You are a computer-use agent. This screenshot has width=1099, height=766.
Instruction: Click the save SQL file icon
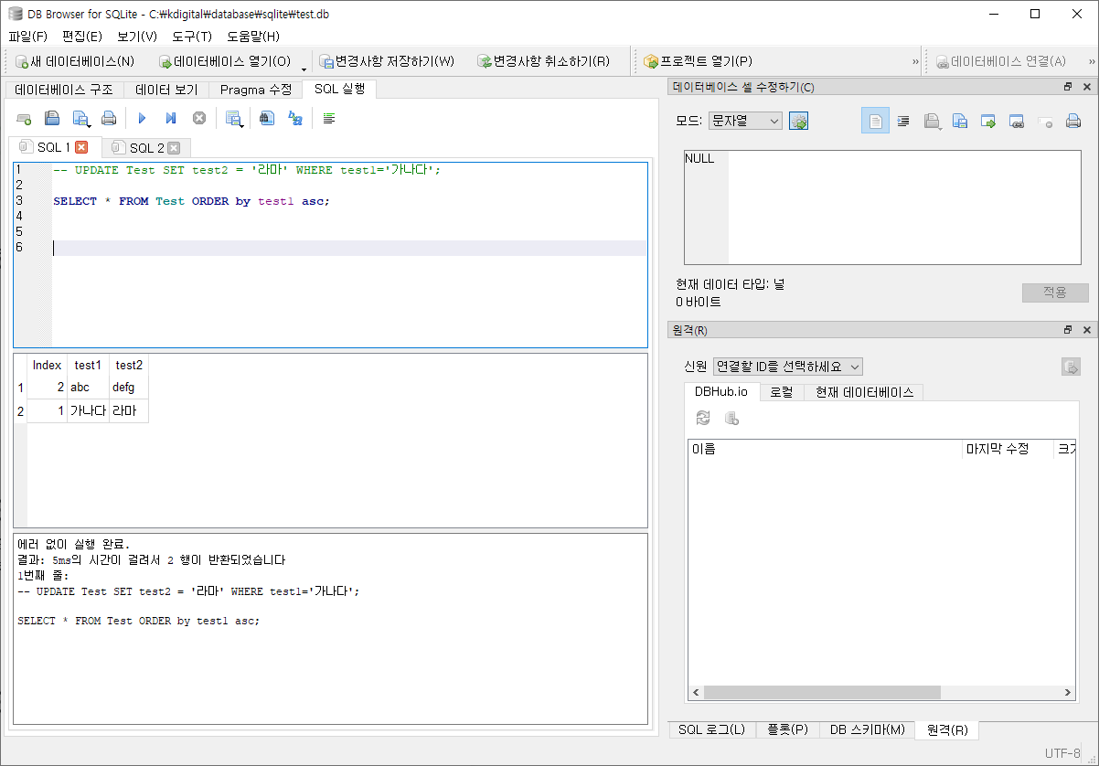point(81,118)
